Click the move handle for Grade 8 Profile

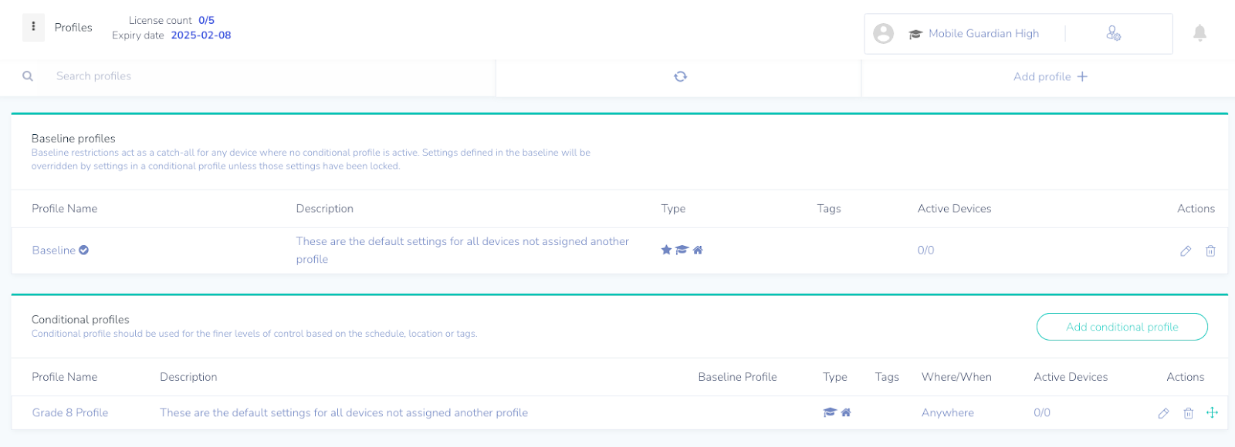click(x=1212, y=413)
